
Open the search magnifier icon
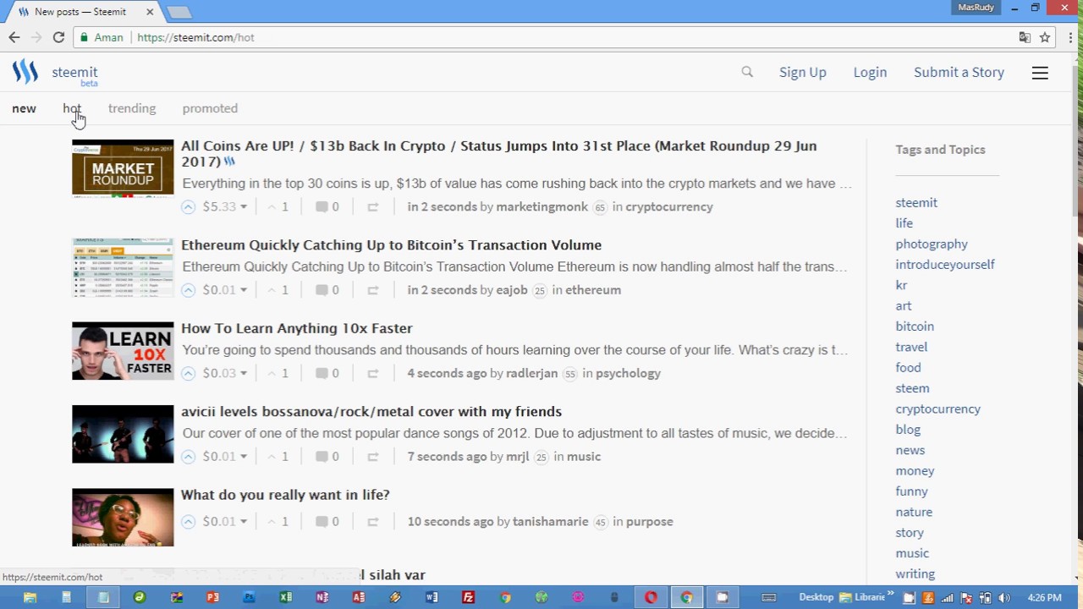point(747,72)
